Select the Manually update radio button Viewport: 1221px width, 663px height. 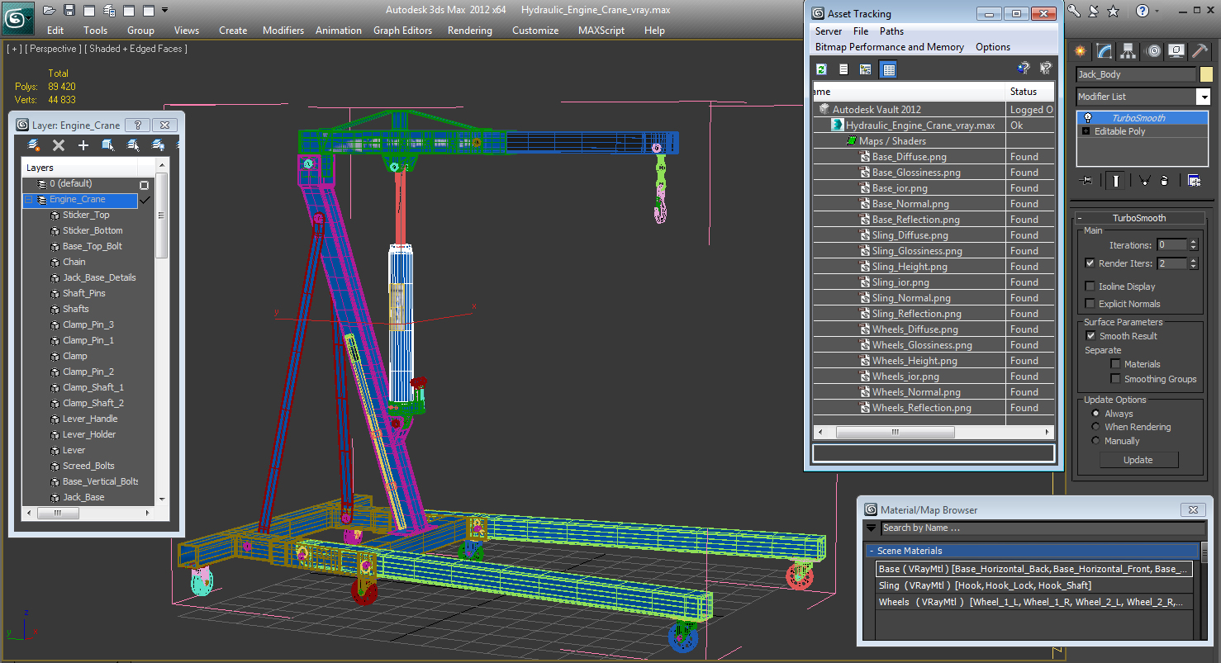[1096, 441]
